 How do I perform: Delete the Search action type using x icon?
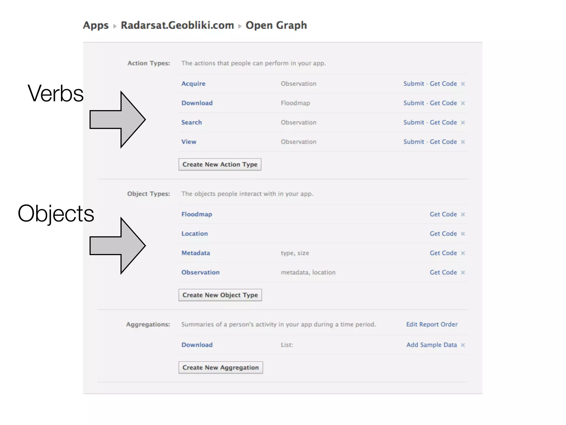pyautogui.click(x=463, y=123)
